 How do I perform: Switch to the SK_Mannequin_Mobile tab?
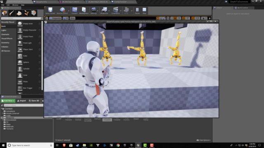click(x=71, y=2)
